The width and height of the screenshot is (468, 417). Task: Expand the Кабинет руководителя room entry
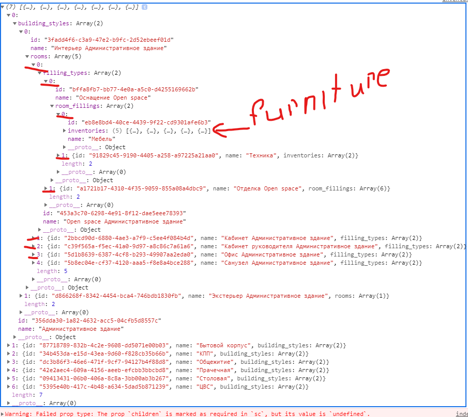(34, 246)
